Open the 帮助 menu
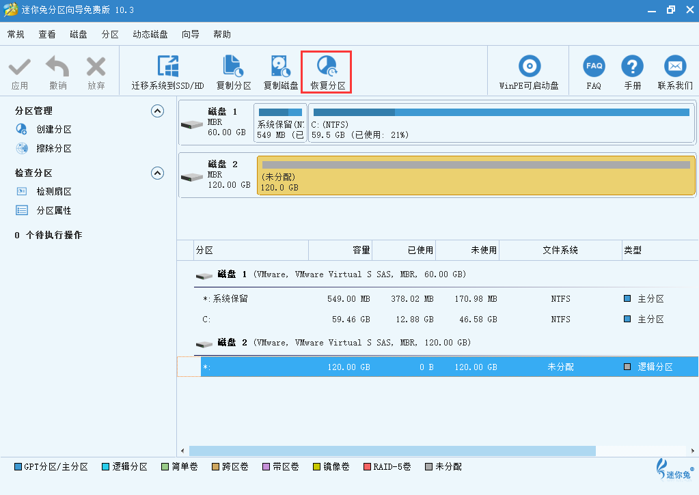Image resolution: width=699 pixels, height=495 pixels. 222,34
